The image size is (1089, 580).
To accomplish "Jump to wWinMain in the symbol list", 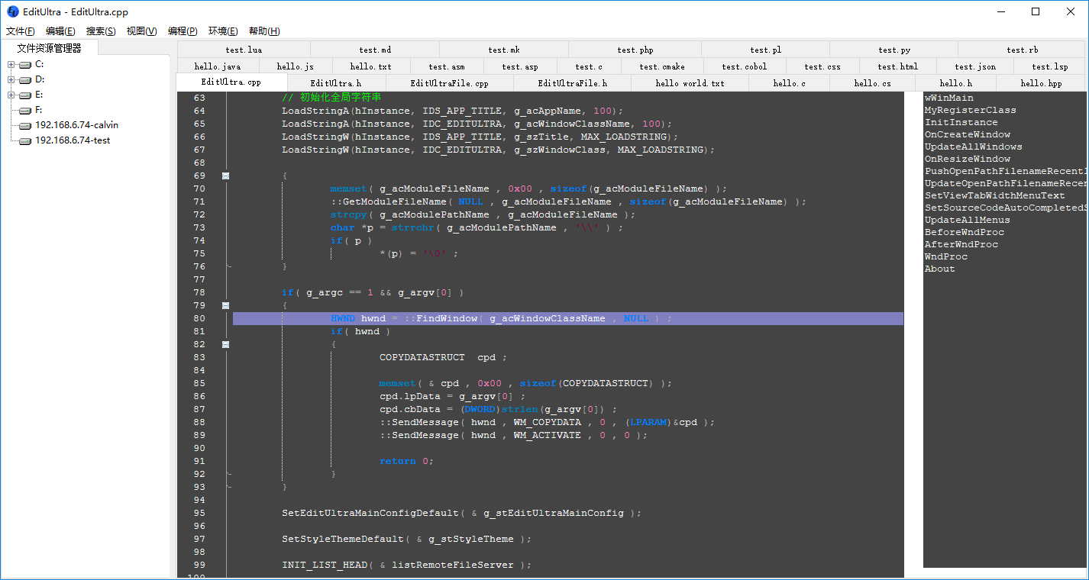I will (949, 98).
